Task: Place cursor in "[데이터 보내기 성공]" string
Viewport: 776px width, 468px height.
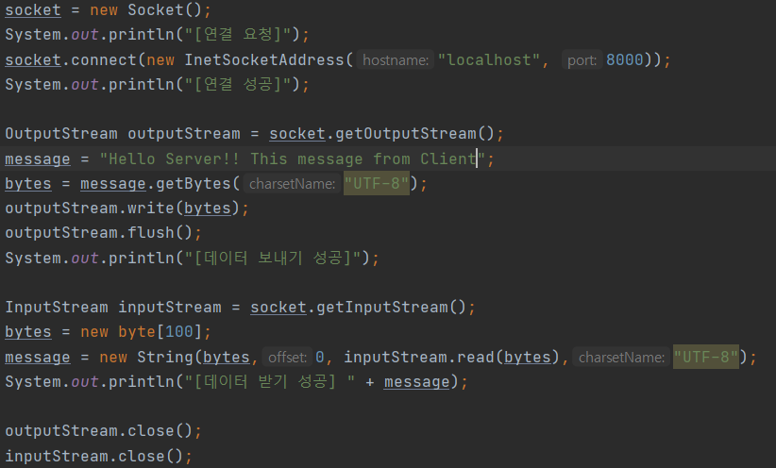Action: (x=273, y=258)
